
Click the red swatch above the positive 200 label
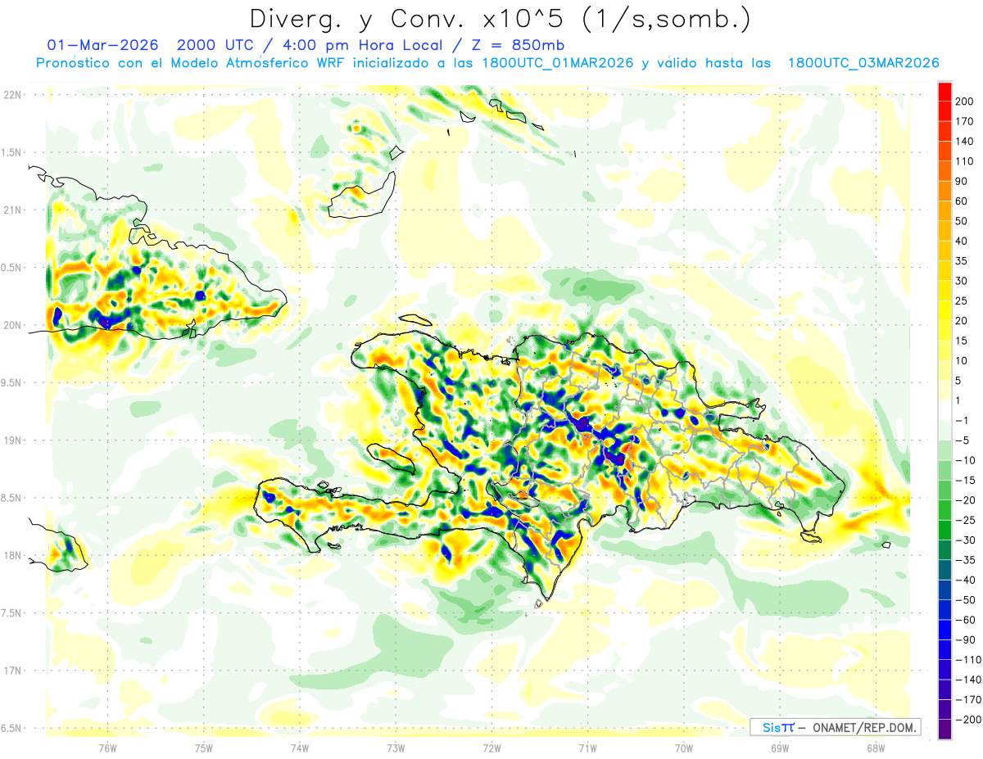[x=944, y=91]
